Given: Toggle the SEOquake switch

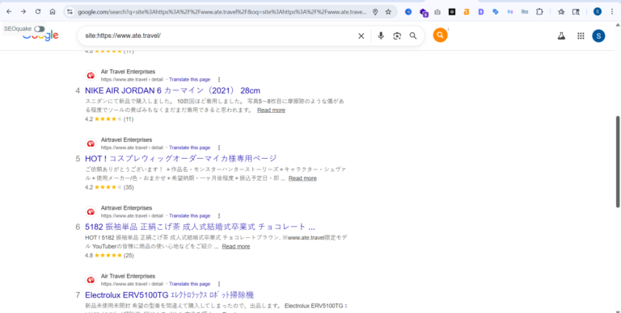Looking at the screenshot, I should coord(39,29).
